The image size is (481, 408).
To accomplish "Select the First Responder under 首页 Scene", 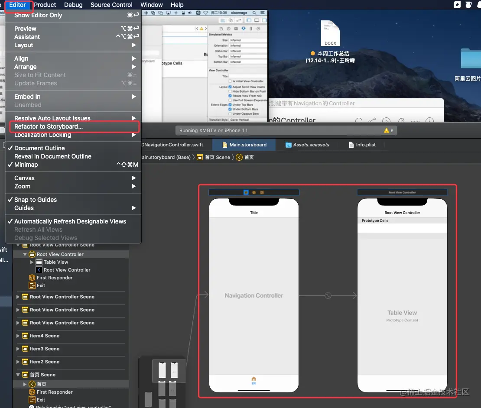I will pos(55,392).
